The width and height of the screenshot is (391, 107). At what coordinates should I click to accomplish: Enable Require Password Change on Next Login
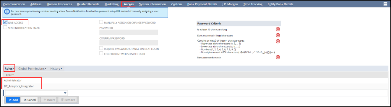(x=101, y=48)
